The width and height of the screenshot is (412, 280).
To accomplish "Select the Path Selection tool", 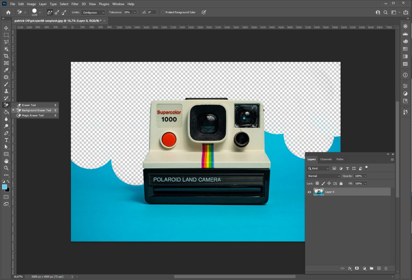I will pyautogui.click(x=6, y=147).
